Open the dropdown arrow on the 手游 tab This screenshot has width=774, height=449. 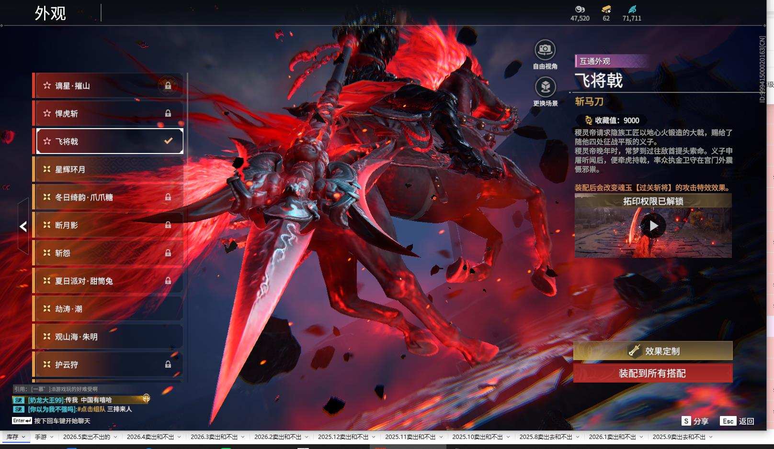[x=52, y=437]
